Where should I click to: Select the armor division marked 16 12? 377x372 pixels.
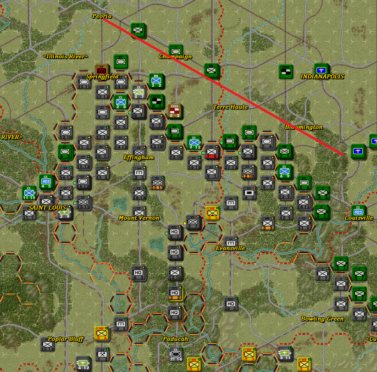[83, 182]
